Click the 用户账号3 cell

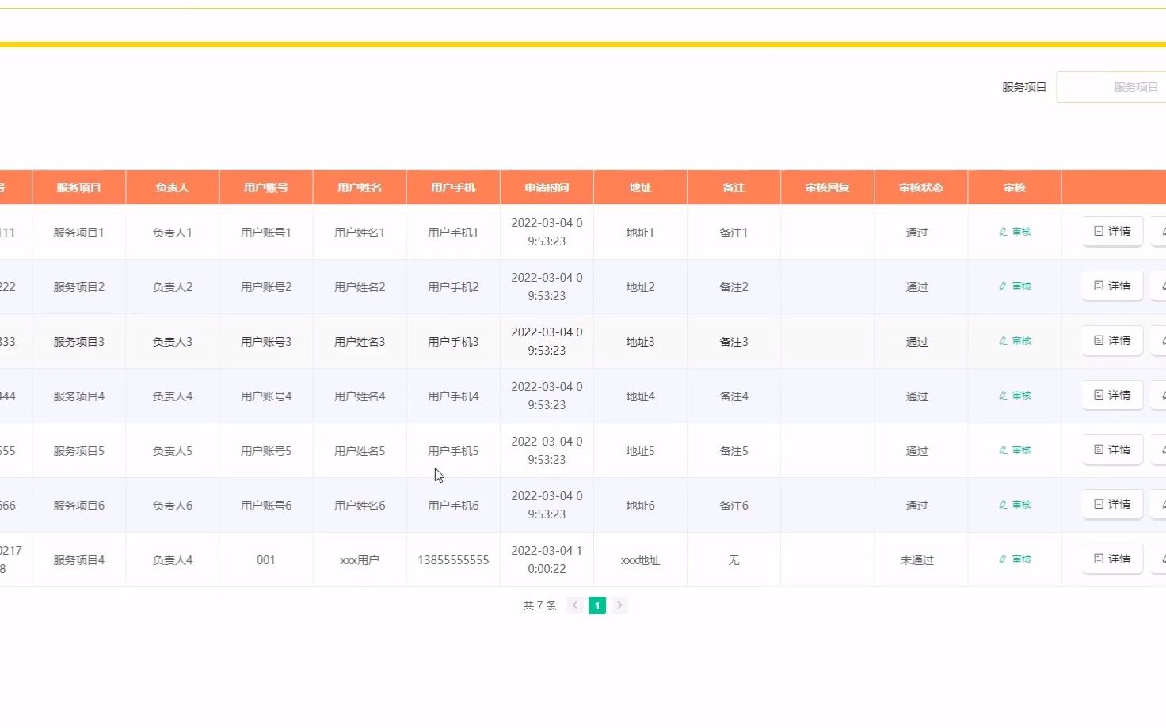tap(266, 342)
